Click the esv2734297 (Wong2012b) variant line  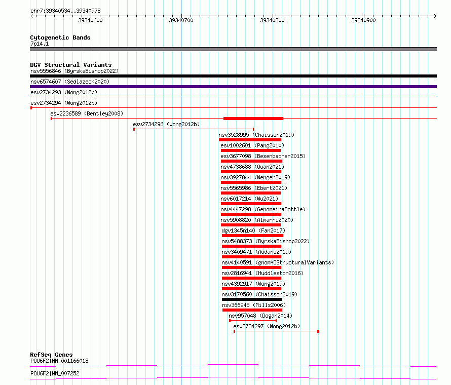tap(276, 331)
